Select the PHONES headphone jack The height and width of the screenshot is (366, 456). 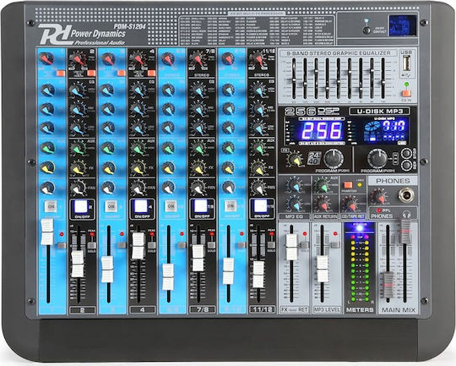406,194
